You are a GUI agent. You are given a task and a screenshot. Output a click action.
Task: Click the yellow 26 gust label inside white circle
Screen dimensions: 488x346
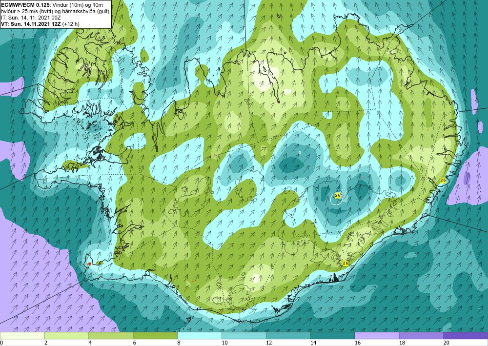click(x=338, y=195)
